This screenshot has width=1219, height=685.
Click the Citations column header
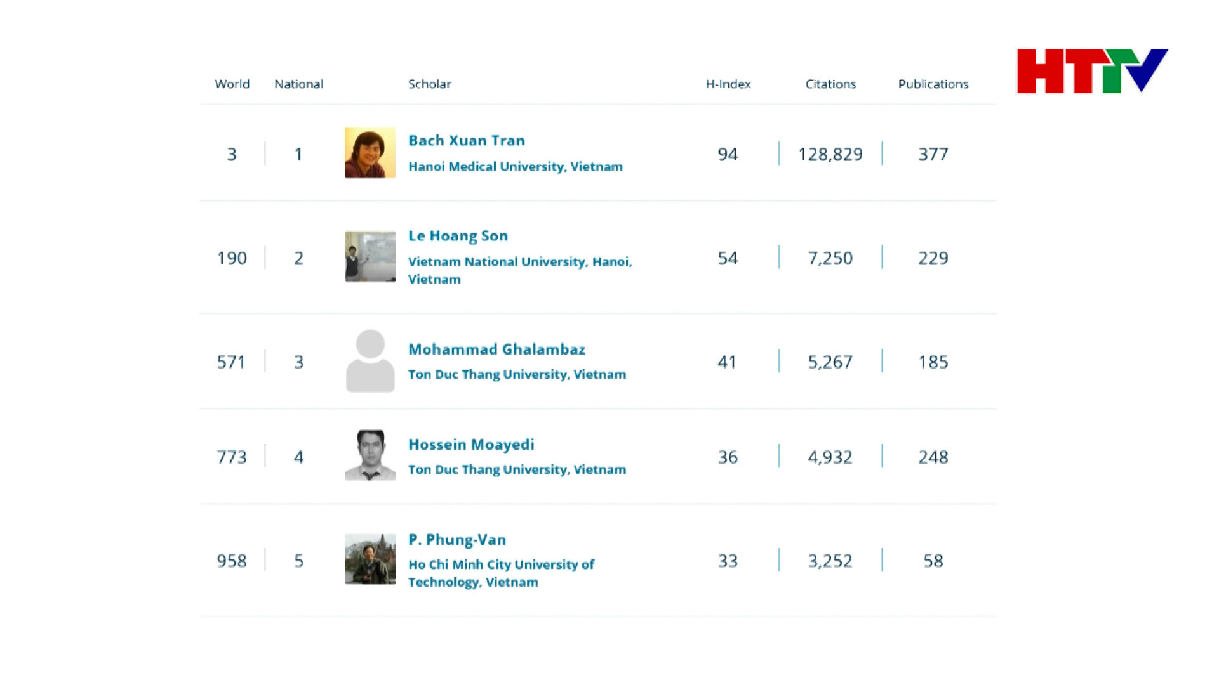coord(830,84)
